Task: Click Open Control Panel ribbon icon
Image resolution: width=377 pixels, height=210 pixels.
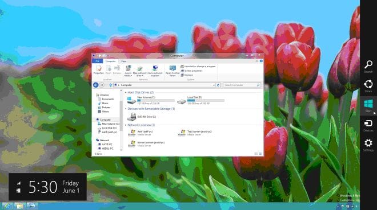Action: [173, 71]
